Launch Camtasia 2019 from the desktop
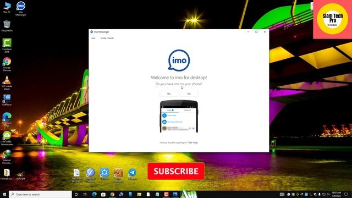This screenshot has width=352, height=198. pos(7,46)
